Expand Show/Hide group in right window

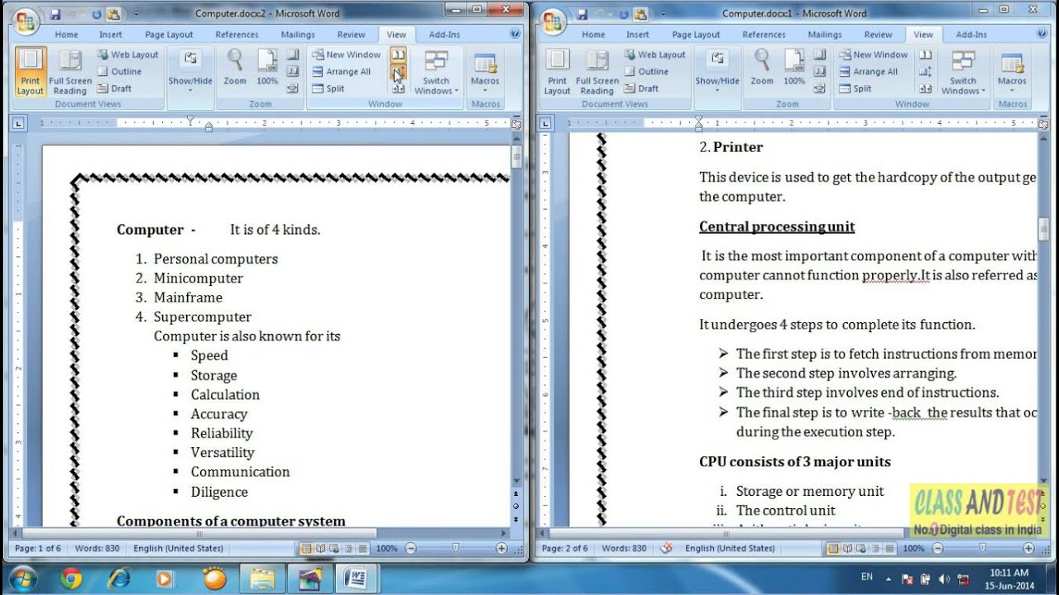coord(717,70)
